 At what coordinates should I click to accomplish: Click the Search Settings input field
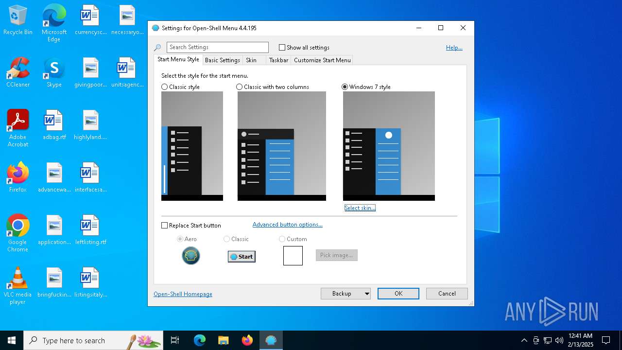(x=218, y=47)
